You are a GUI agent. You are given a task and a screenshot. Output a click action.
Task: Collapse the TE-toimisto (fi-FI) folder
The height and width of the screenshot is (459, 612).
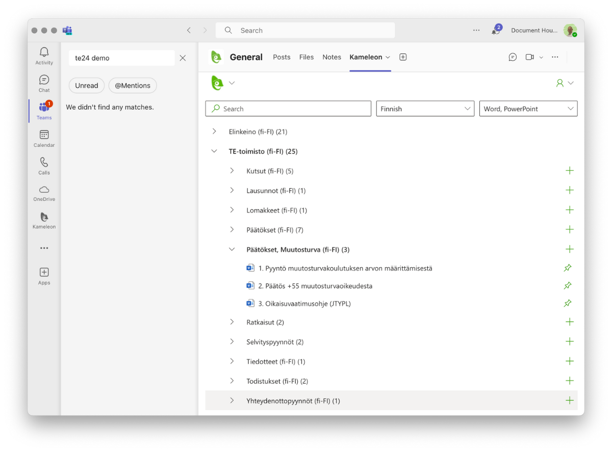click(x=214, y=151)
